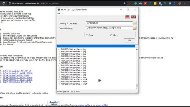This screenshot has height=107, width=190.
Task: Click the log scrollbar up arrow
Action: pos(137,49)
